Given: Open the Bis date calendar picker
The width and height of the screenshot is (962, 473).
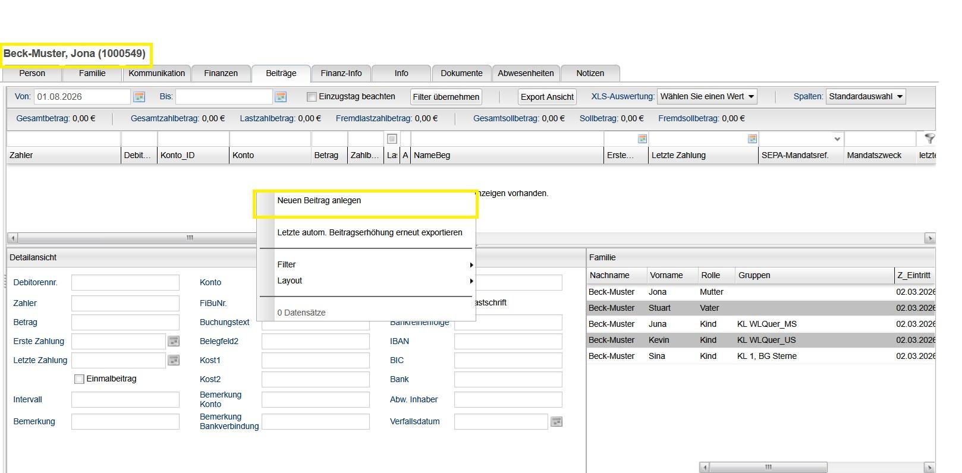Looking at the screenshot, I should point(281,97).
